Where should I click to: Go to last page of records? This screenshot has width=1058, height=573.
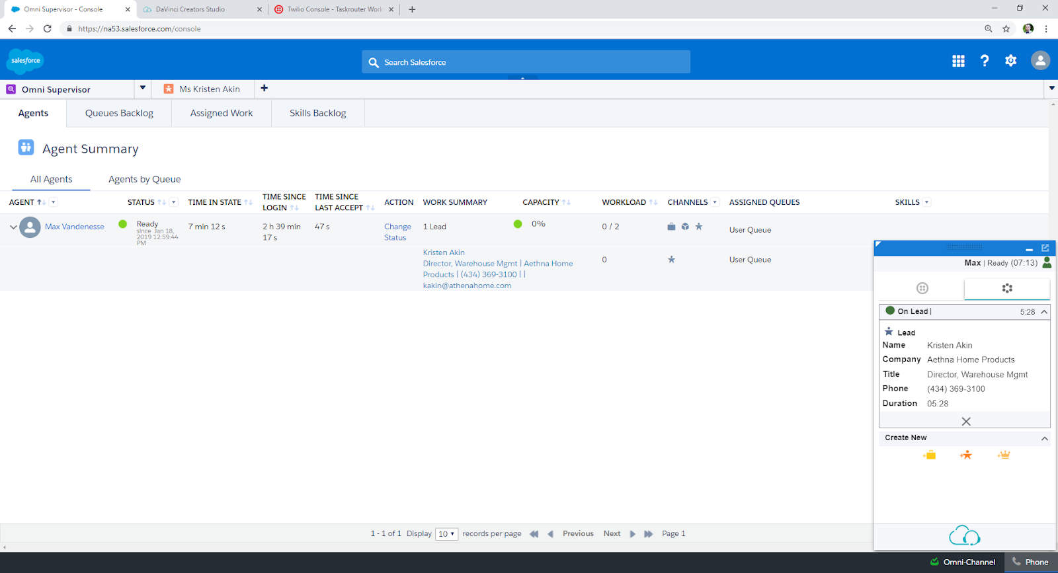pyautogui.click(x=649, y=534)
